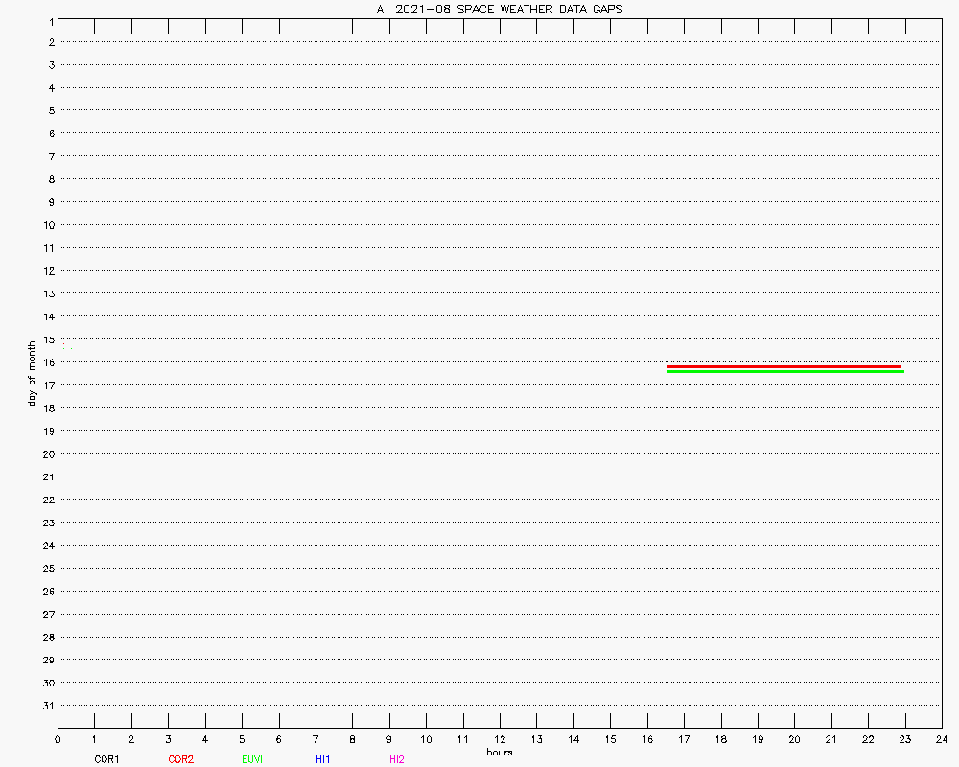The height and width of the screenshot is (767, 959).
Task: Click the green EUVI data gap bar
Action: [784, 371]
